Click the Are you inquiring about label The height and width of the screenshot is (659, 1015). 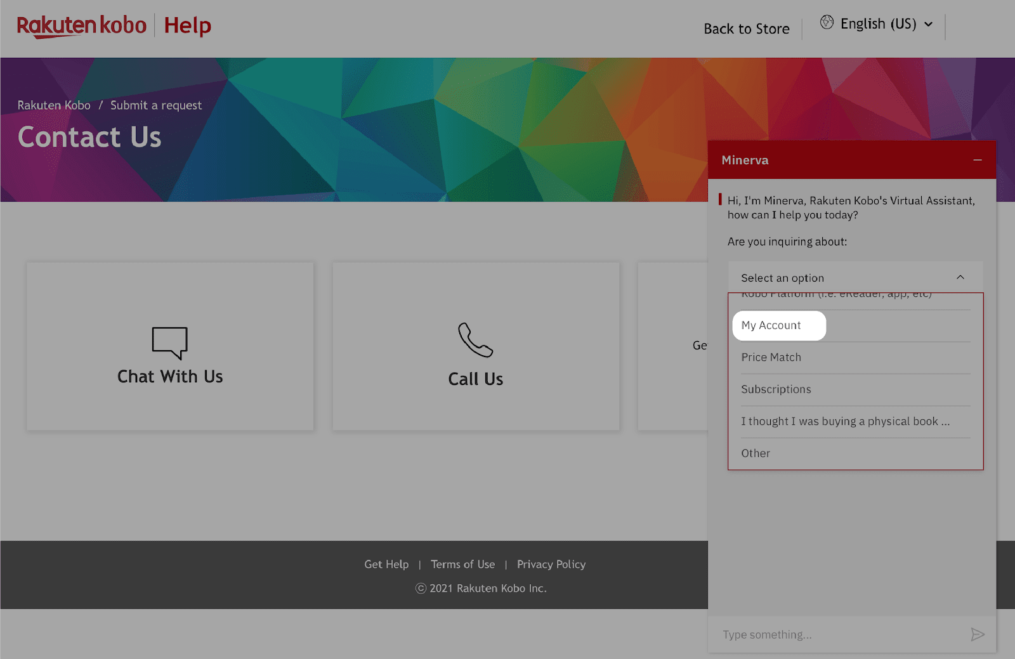click(787, 242)
